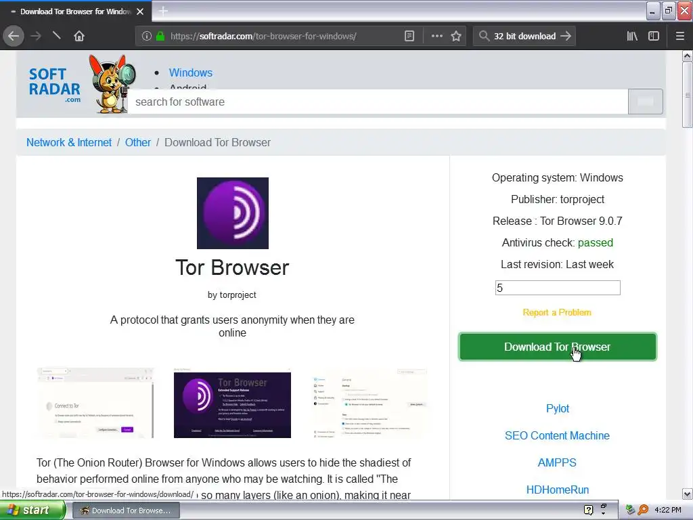This screenshot has width=693, height=520.
Task: Open page actions three-dot menu
Action: pos(437,37)
